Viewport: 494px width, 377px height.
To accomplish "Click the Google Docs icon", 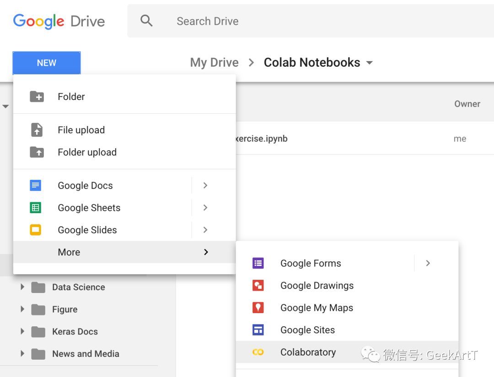I will pyautogui.click(x=36, y=185).
